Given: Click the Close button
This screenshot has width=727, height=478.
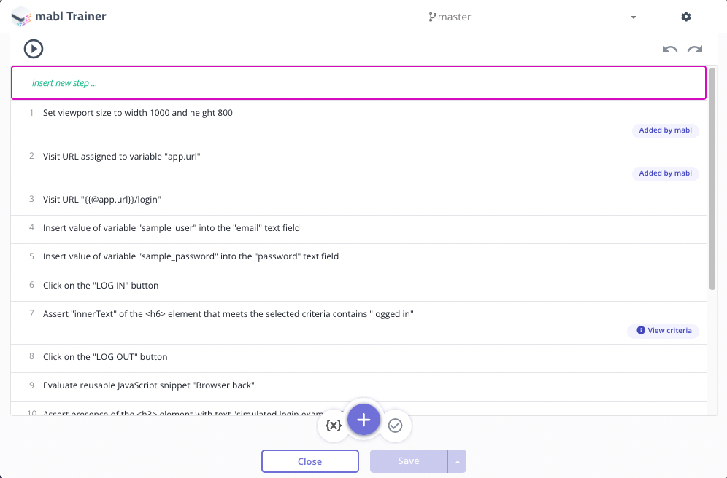Looking at the screenshot, I should coord(309,461).
